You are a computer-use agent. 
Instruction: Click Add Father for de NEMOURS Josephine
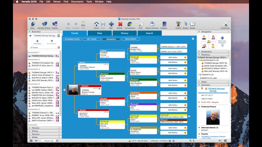[173, 128]
